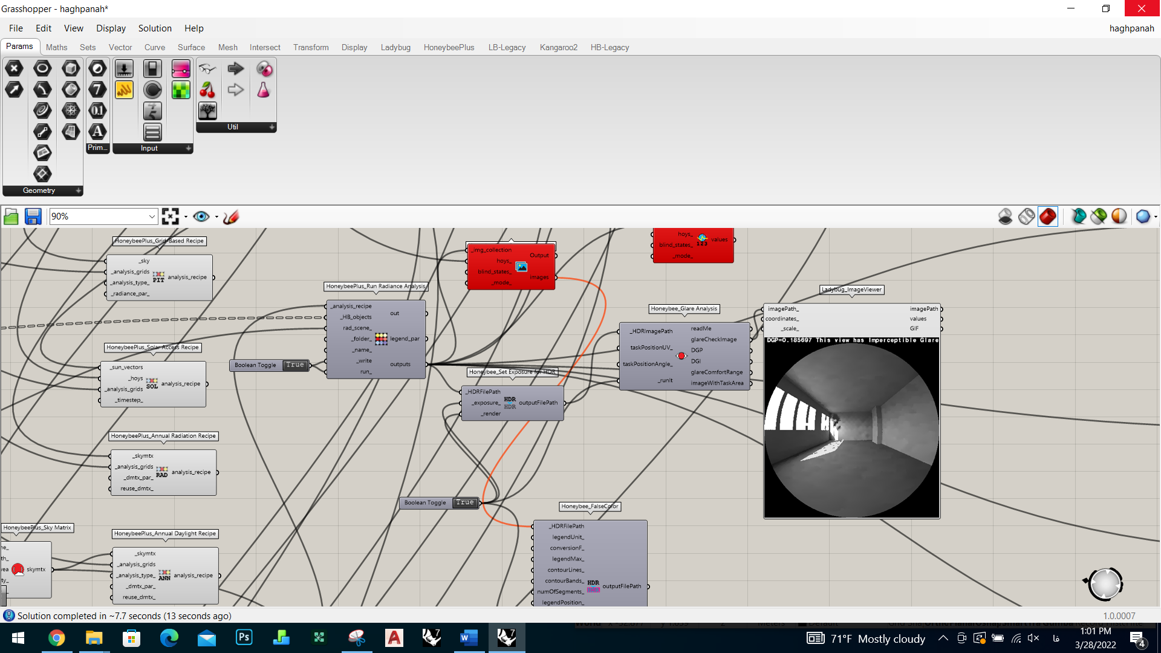This screenshot has width=1161, height=653.
Task: Toggle the wireframe preview mode button
Action: 1026,216
